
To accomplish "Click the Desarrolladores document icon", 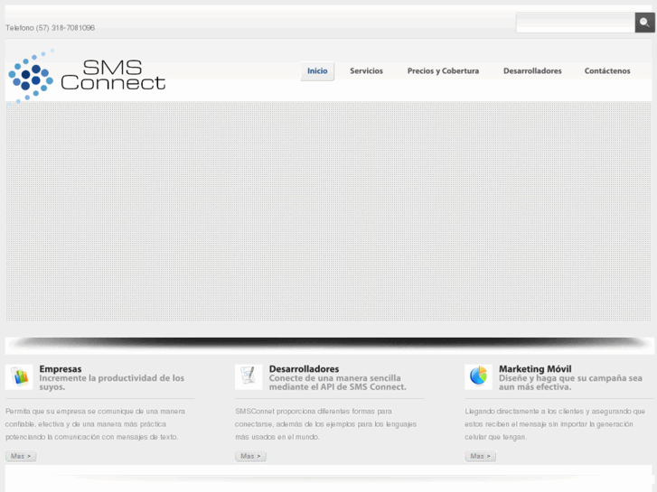I will pyautogui.click(x=249, y=376).
